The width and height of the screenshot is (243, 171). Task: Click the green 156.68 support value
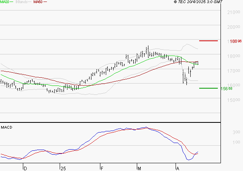(x=226, y=89)
